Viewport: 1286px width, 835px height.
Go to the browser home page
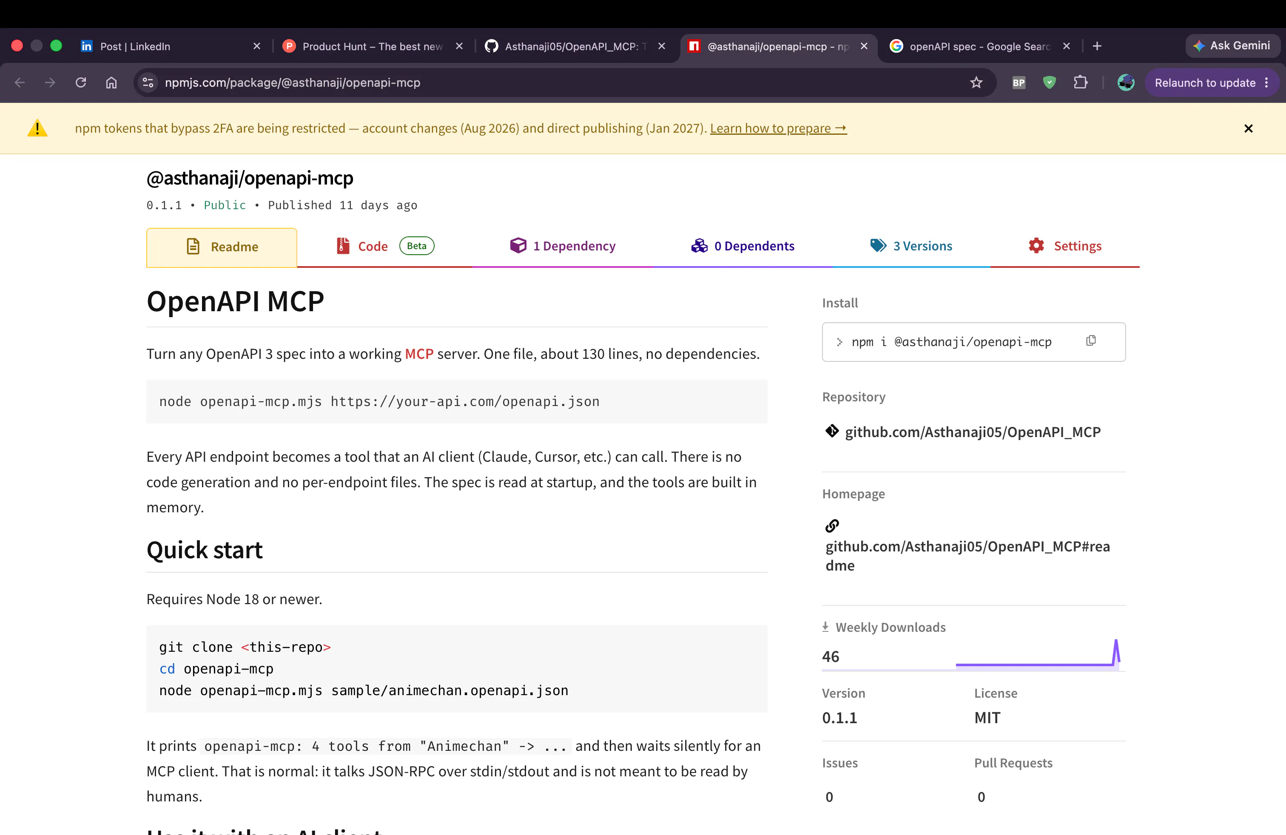tap(111, 82)
